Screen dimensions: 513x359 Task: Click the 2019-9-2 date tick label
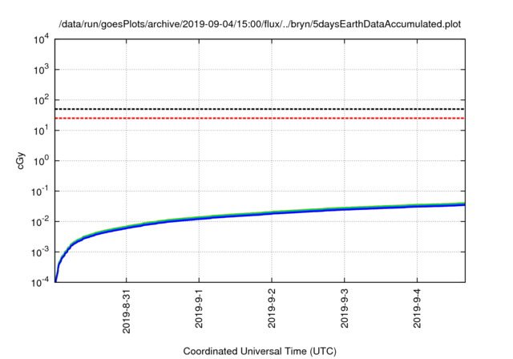tap(272, 309)
